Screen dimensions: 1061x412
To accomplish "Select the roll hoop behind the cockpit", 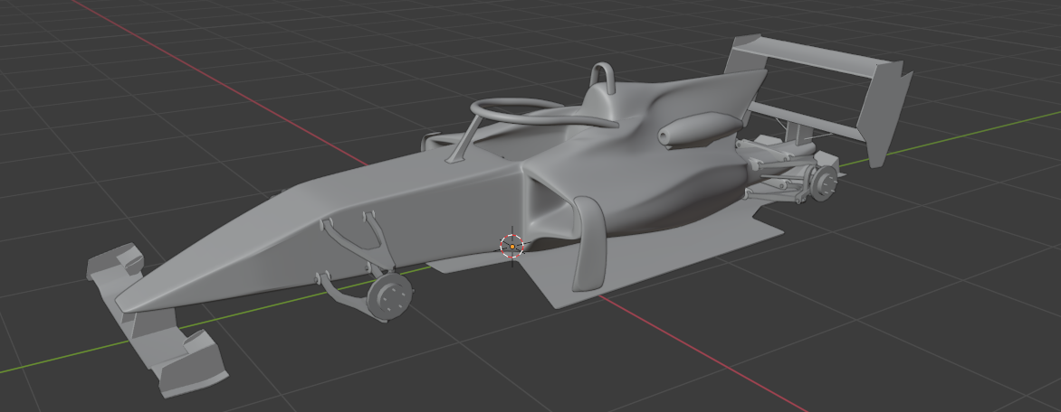I will tap(602, 77).
